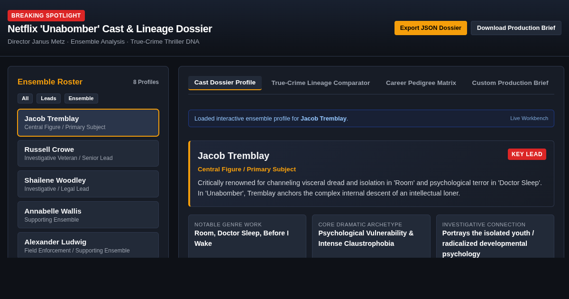
Task: Select Russell Crowe profile in roster
Action: tap(88, 153)
